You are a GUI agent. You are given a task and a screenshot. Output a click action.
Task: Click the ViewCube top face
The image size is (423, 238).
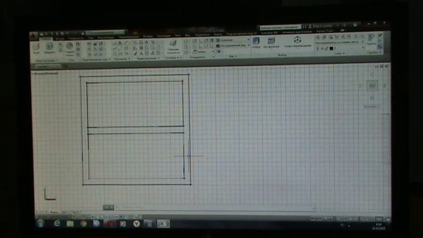pyautogui.click(x=372, y=86)
